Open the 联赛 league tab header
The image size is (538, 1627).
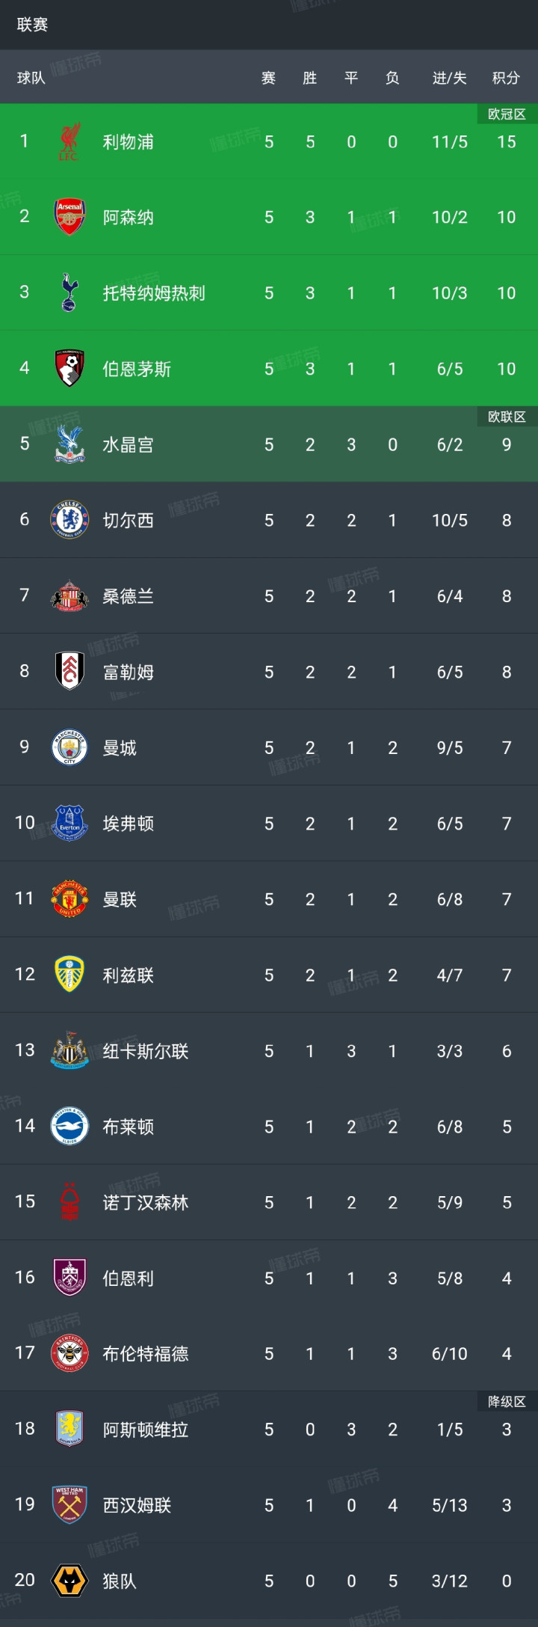click(32, 25)
